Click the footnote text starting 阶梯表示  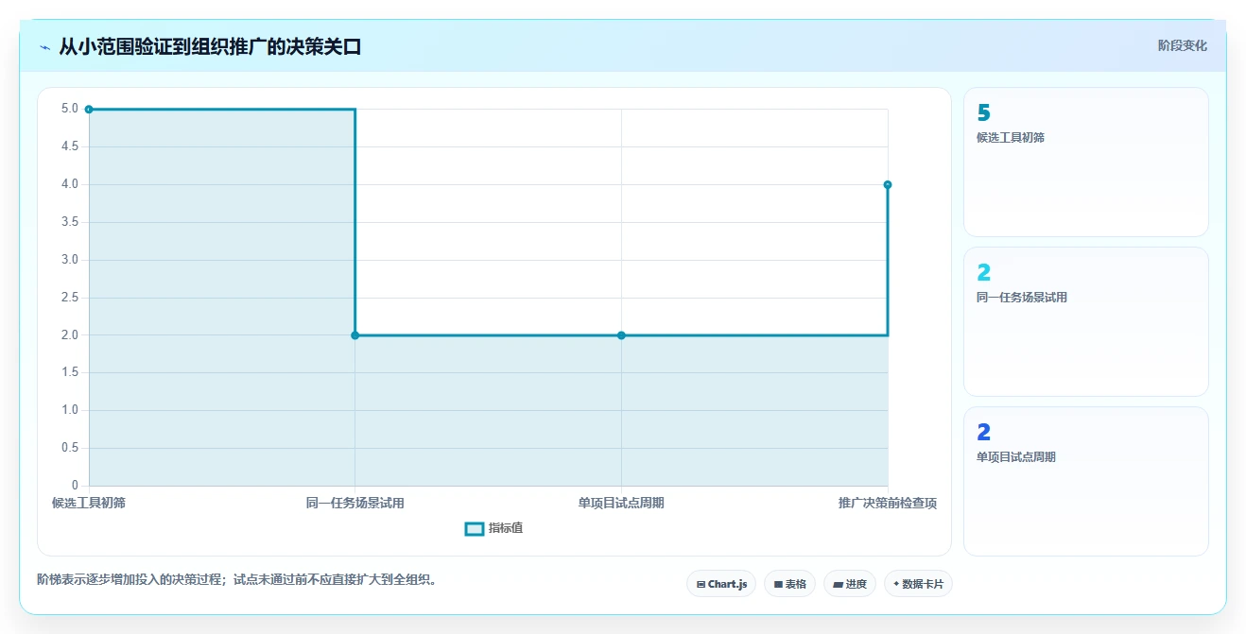pos(236,580)
